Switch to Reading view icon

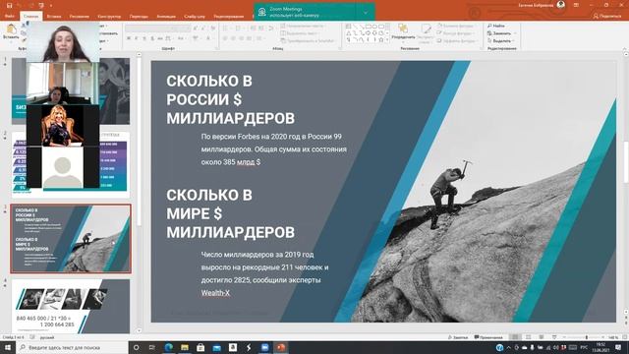(x=542, y=337)
